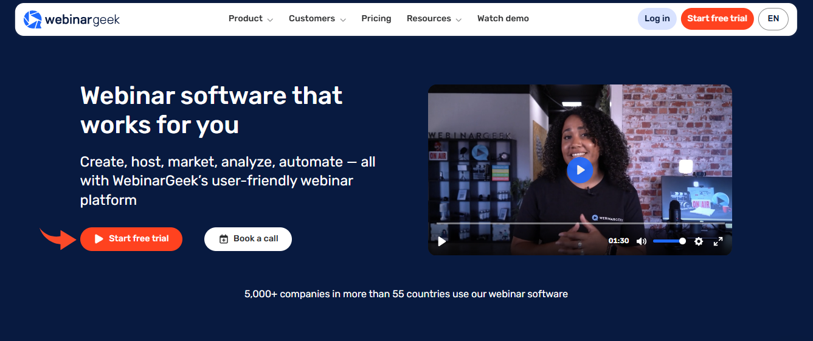Enter fullscreen mode for the video
This screenshot has width=813, height=341.
click(x=718, y=241)
